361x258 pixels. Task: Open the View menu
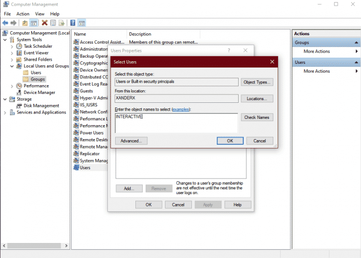click(40, 13)
